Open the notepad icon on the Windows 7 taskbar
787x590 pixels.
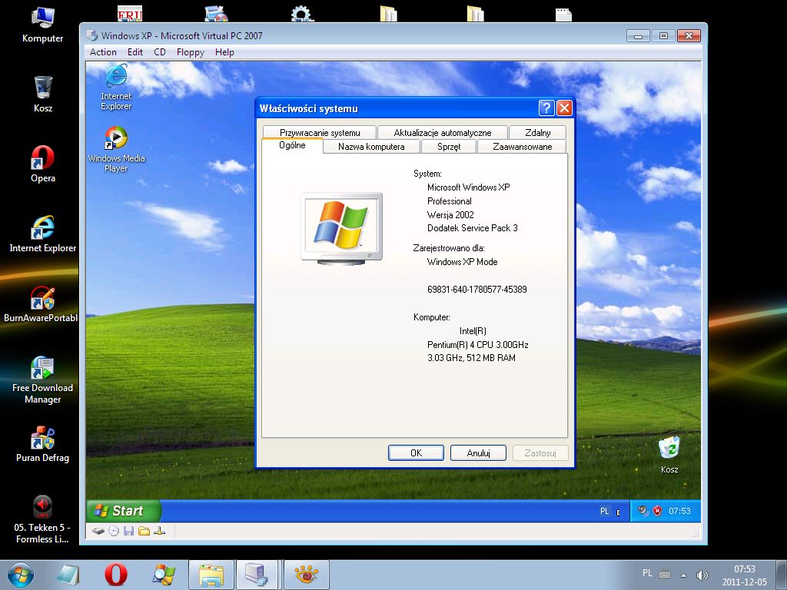pyautogui.click(x=68, y=575)
